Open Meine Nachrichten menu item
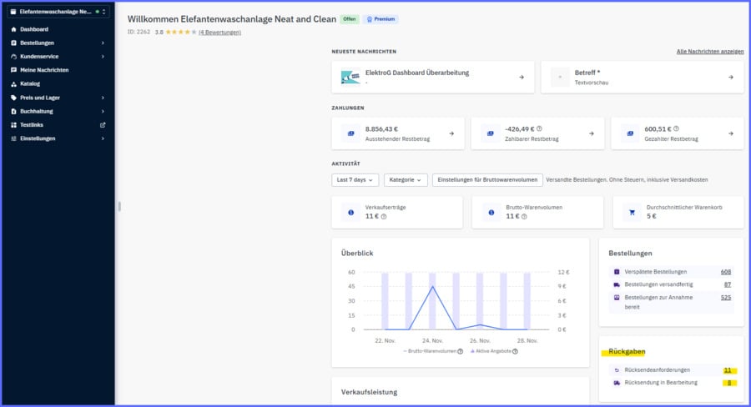This screenshot has height=407, width=751. point(44,70)
